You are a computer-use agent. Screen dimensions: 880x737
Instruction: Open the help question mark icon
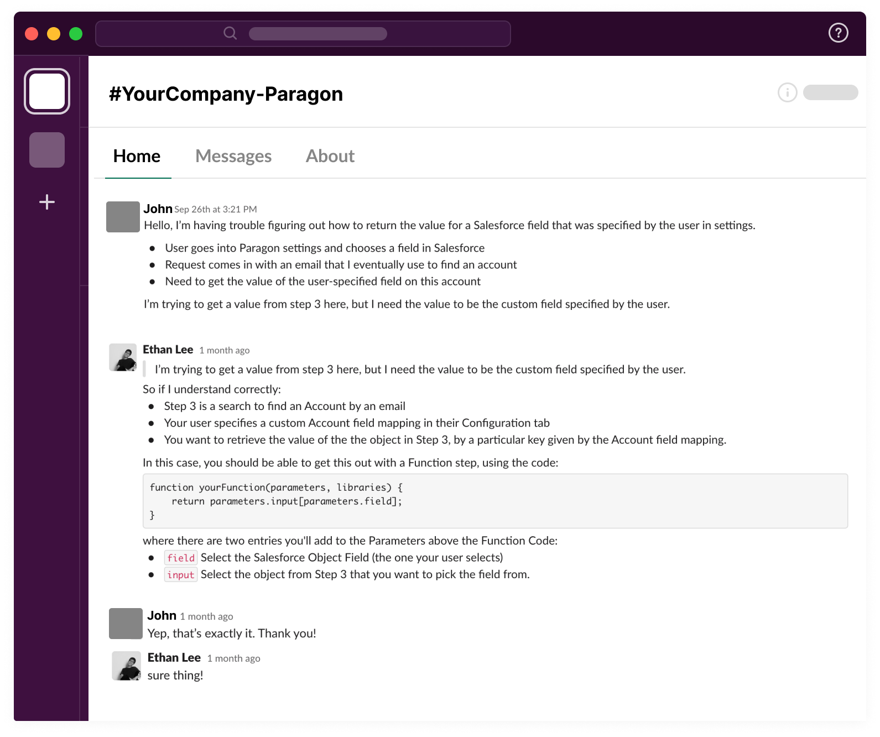tap(838, 33)
